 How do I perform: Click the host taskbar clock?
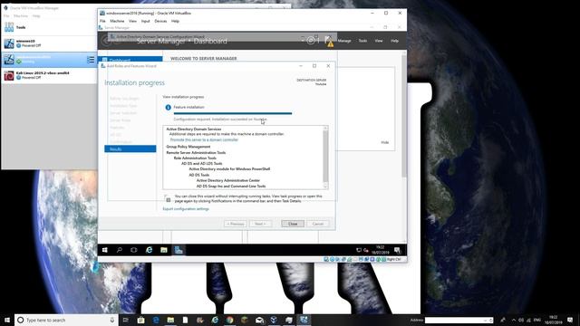[554, 320]
